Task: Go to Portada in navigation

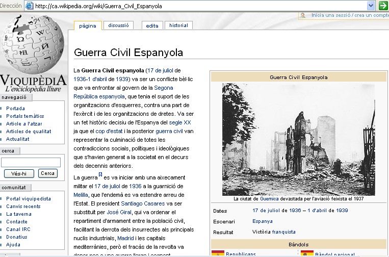Action: point(15,109)
